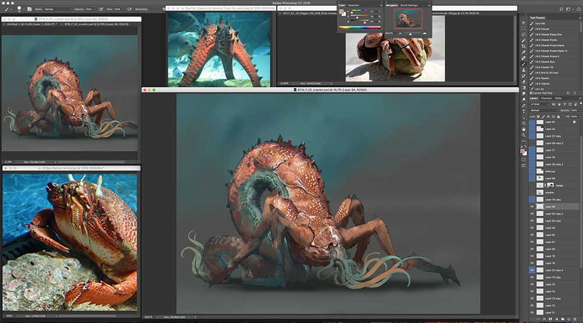The image size is (583, 323).
Task: Click the create new layer icon
Action: click(x=569, y=319)
